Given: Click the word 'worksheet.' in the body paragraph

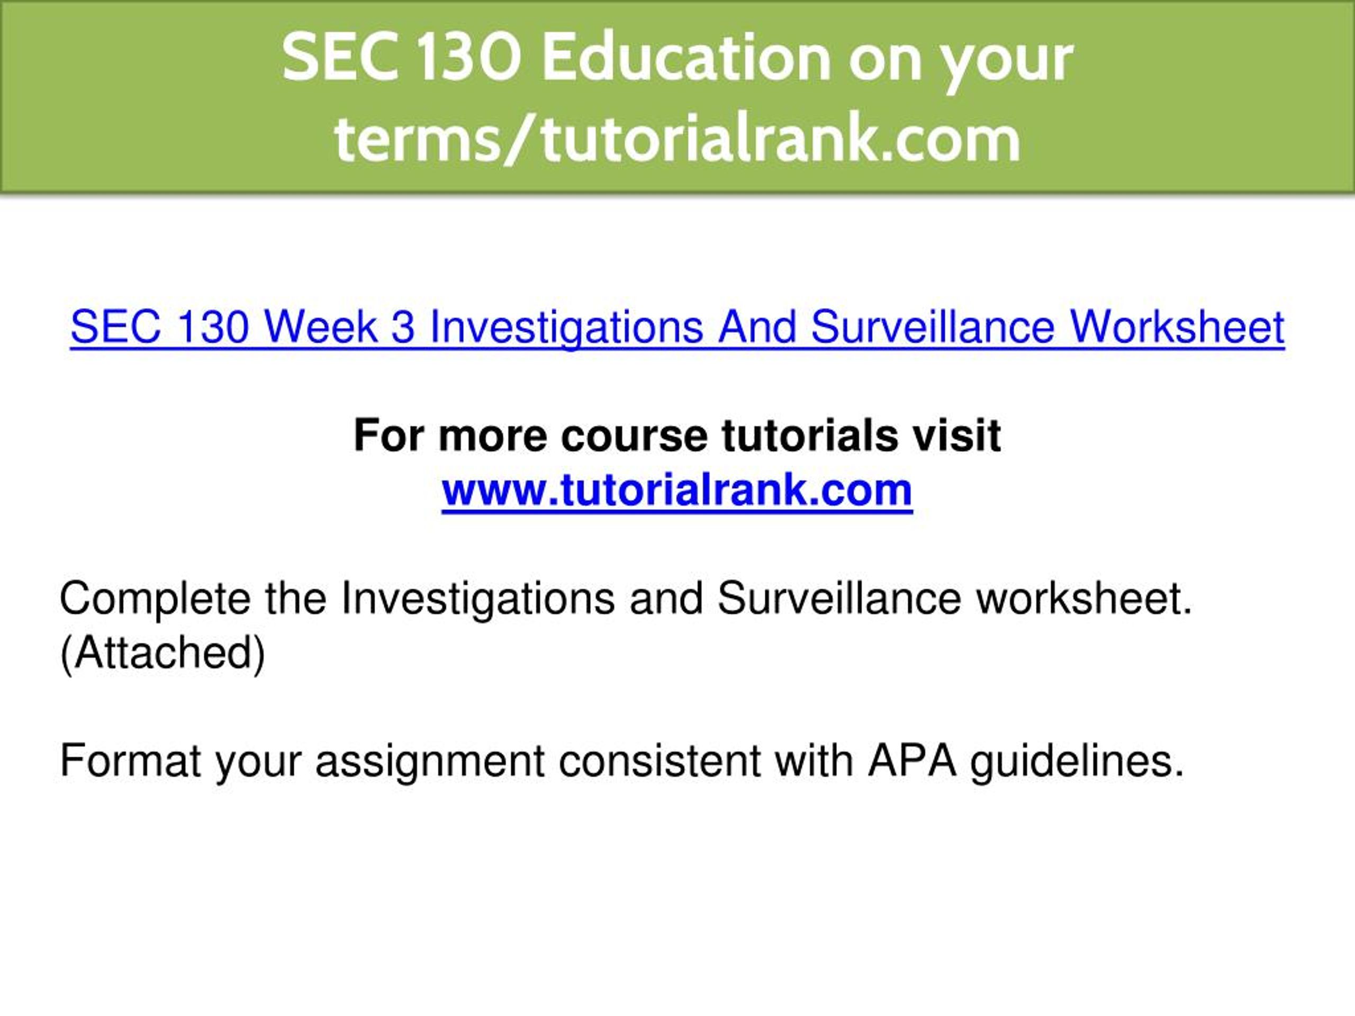Looking at the screenshot, I should [1084, 600].
